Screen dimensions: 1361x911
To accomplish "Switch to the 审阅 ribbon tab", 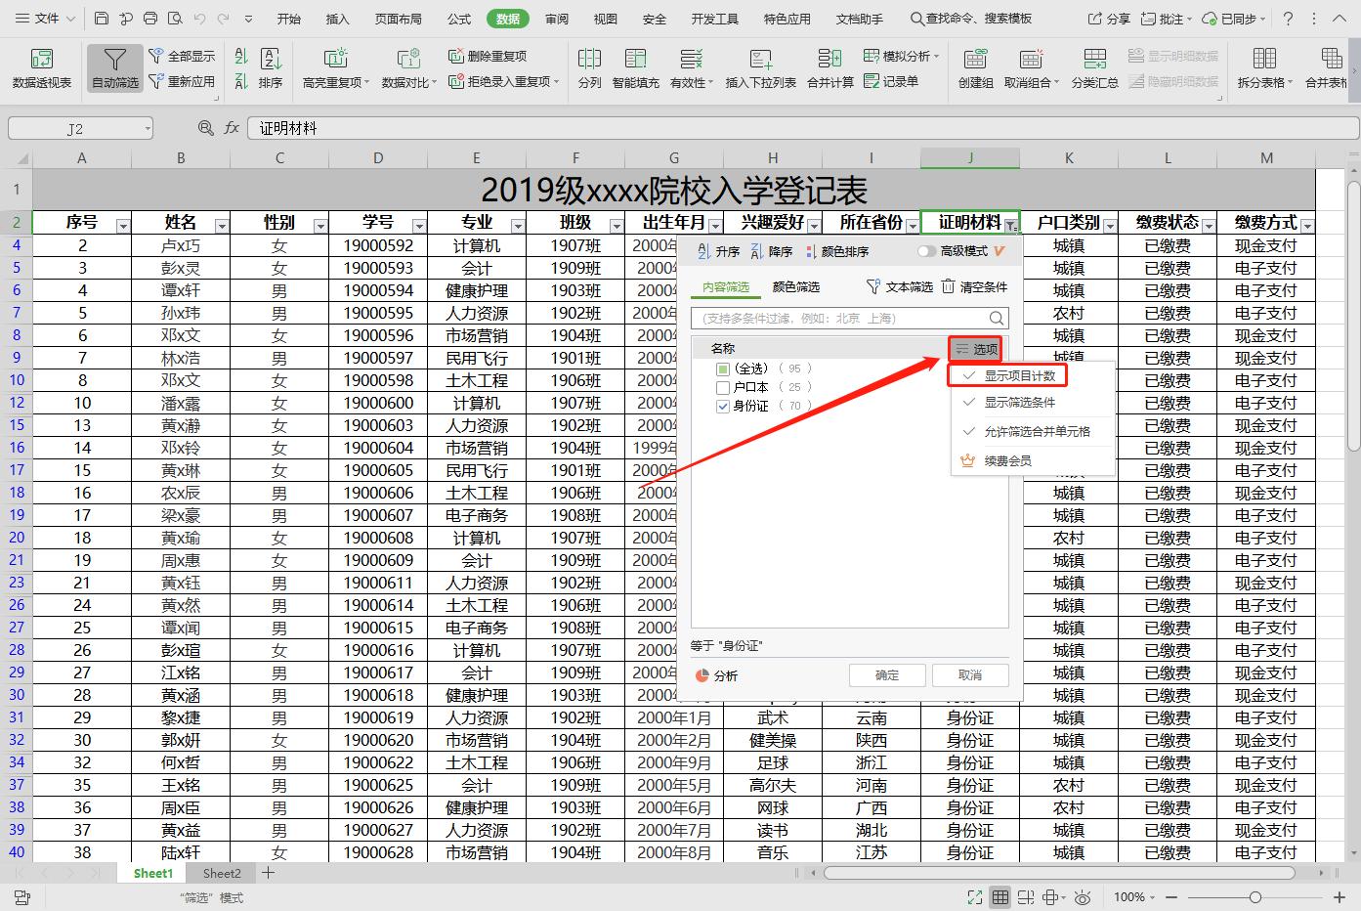I will tap(556, 18).
